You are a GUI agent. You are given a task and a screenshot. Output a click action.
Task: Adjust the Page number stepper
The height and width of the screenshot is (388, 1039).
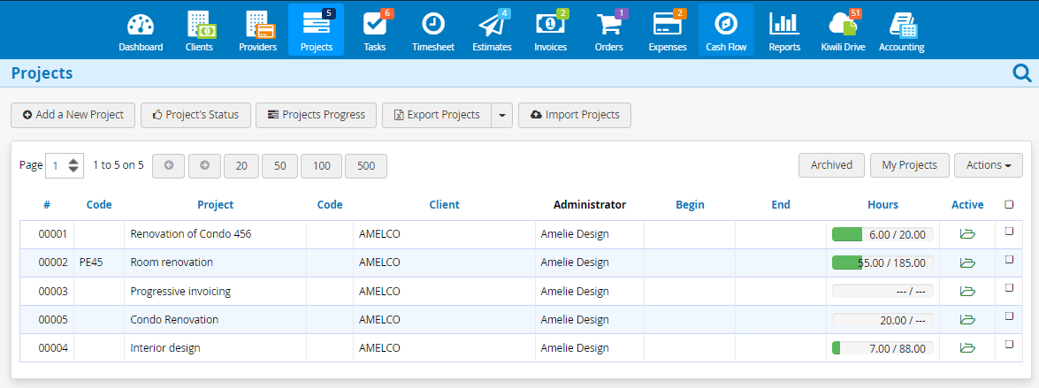[x=73, y=165]
